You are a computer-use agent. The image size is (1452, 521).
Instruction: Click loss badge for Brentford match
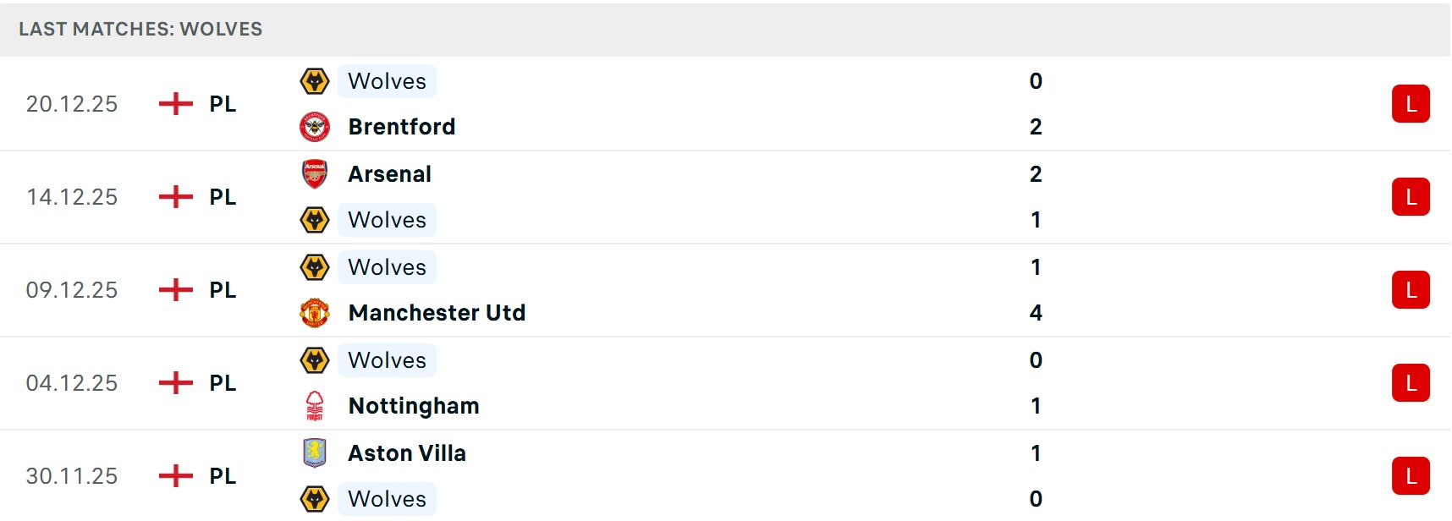pyautogui.click(x=1410, y=104)
